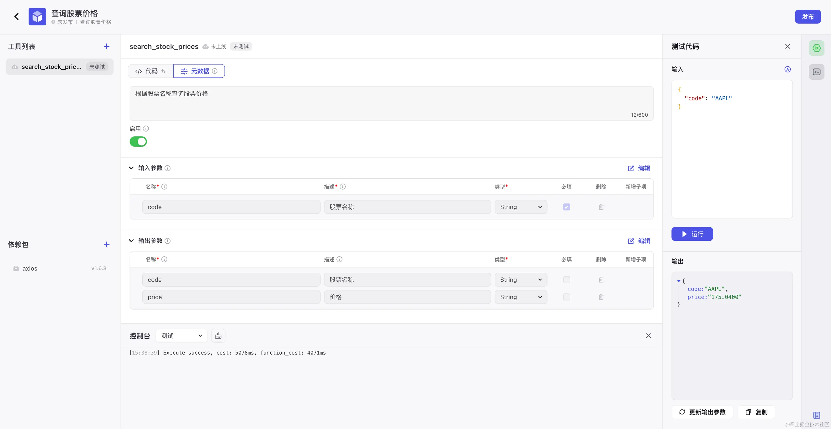Delete the code input parameter
Viewport: 831px width, 429px height.
pos(601,207)
